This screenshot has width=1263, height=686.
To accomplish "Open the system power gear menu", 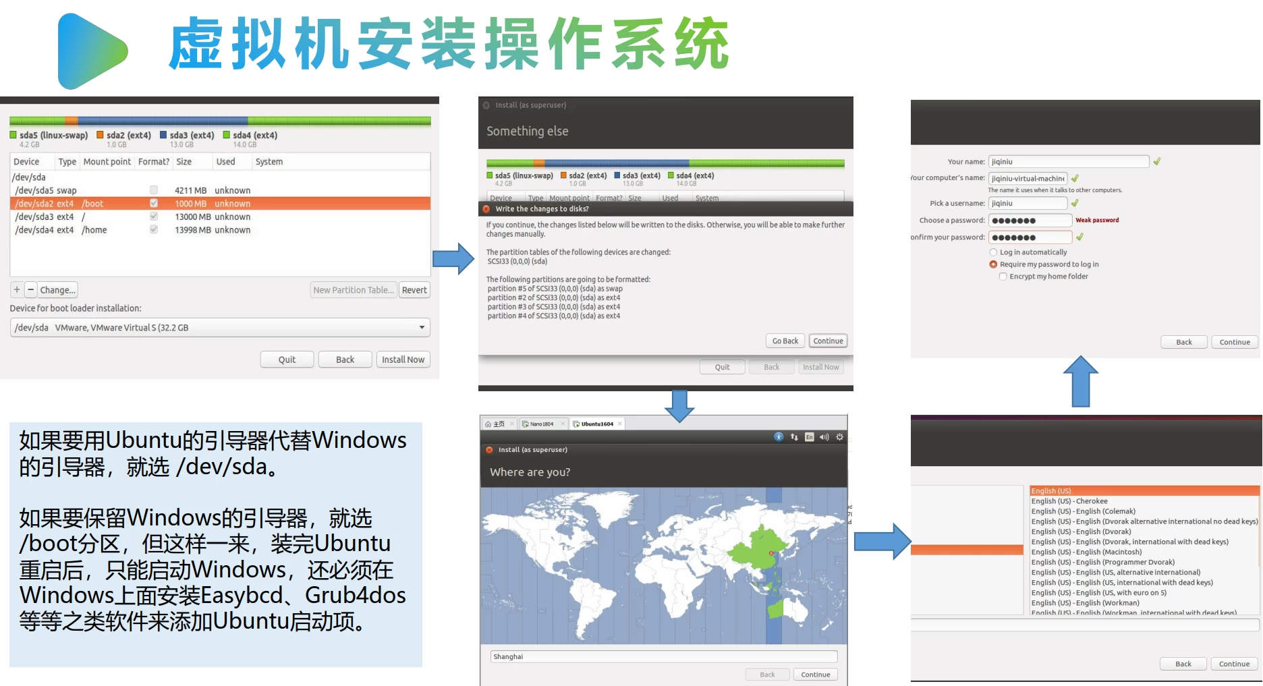I will (x=840, y=437).
